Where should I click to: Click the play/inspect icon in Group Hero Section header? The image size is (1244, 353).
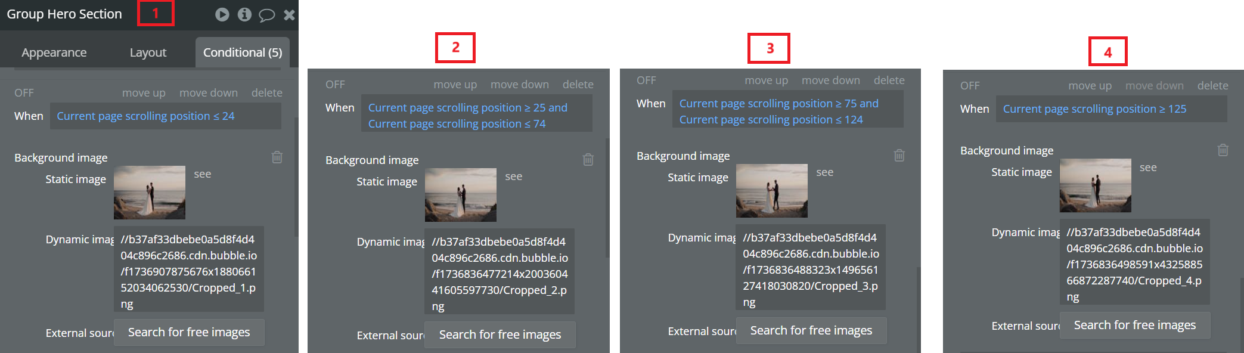coord(222,14)
